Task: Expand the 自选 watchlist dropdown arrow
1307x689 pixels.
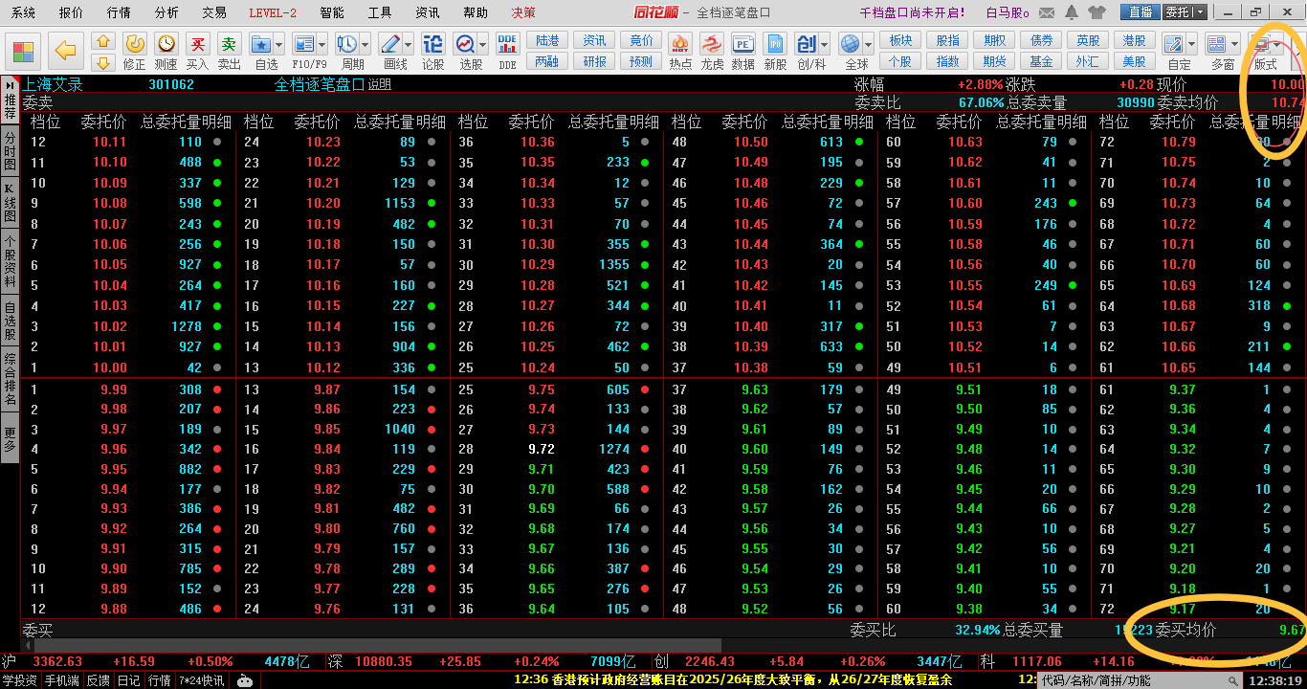Action: pos(279,45)
